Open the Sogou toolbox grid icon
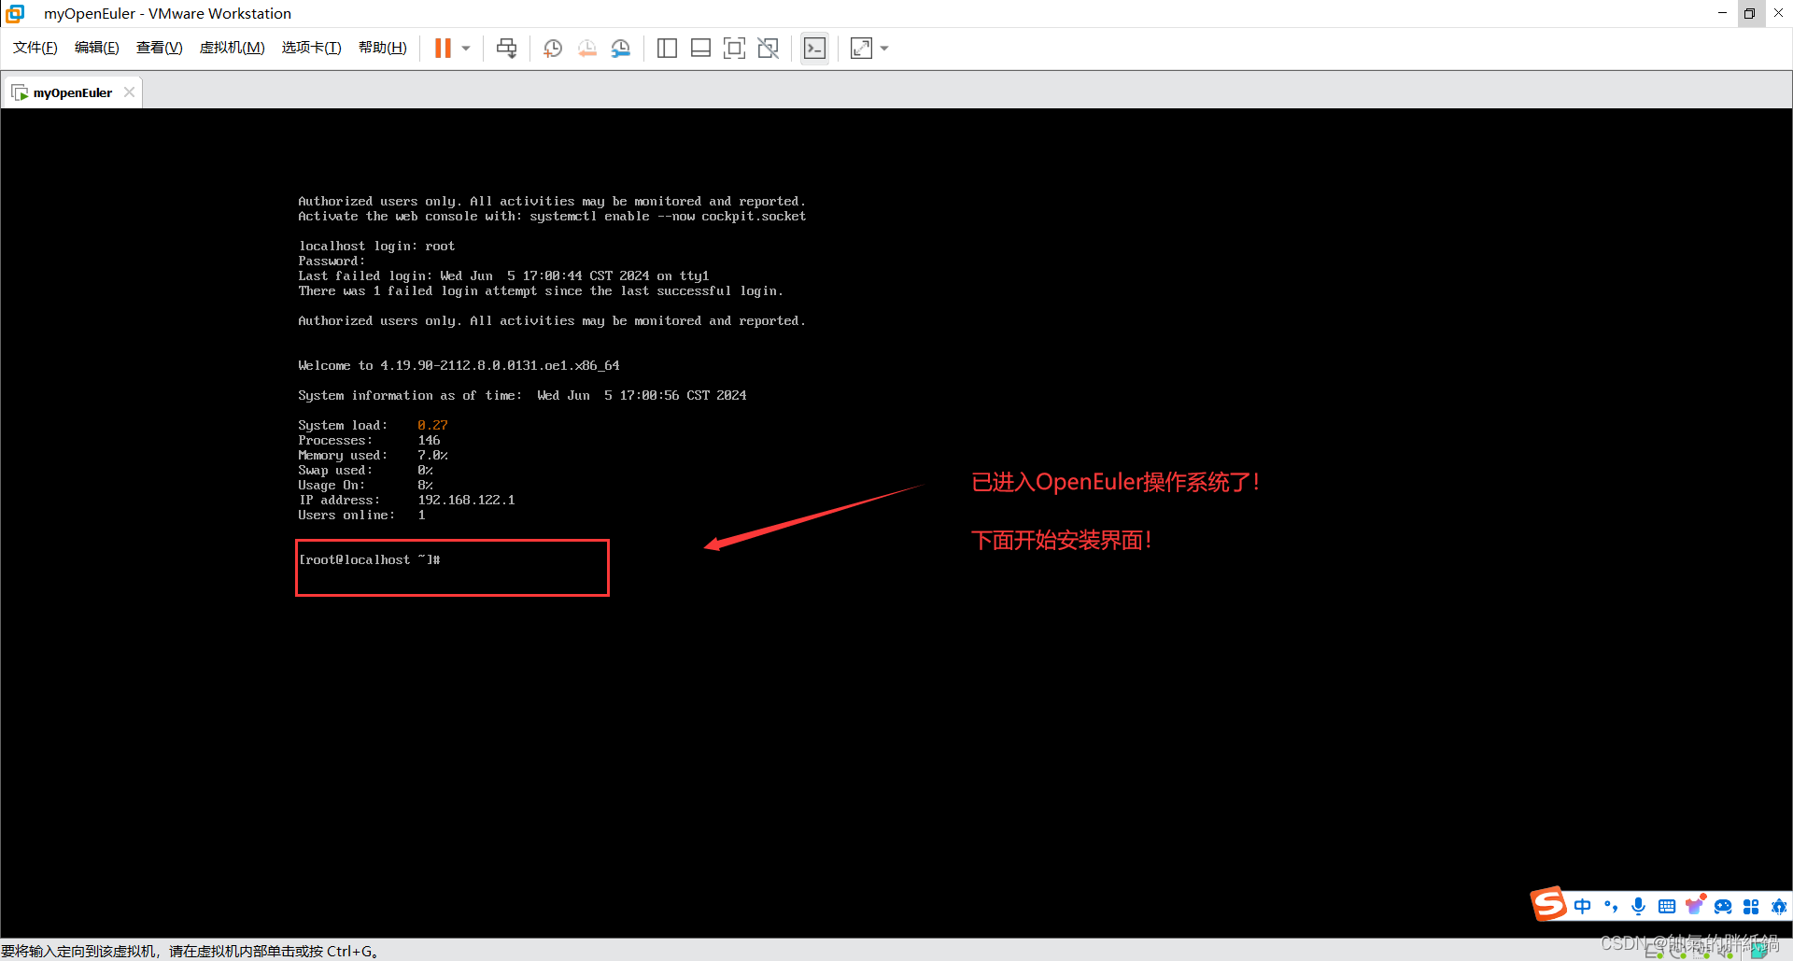This screenshot has width=1793, height=961. (1751, 906)
